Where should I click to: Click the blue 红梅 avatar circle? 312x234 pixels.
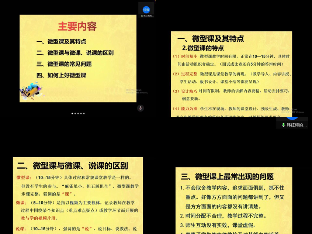(x=146, y=10)
